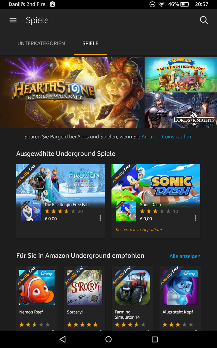Open the hamburger navigation menu
The width and height of the screenshot is (217, 348).
point(13,20)
